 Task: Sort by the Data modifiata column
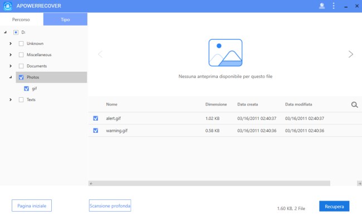point(299,104)
